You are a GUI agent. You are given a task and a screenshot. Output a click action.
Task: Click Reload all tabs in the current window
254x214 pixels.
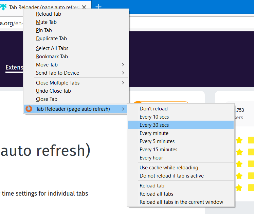(181, 202)
